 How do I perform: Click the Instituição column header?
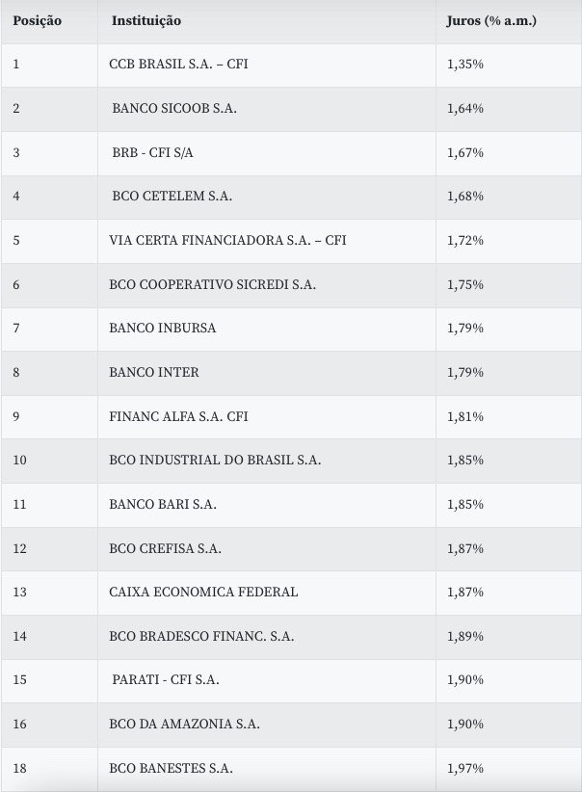[145, 20]
